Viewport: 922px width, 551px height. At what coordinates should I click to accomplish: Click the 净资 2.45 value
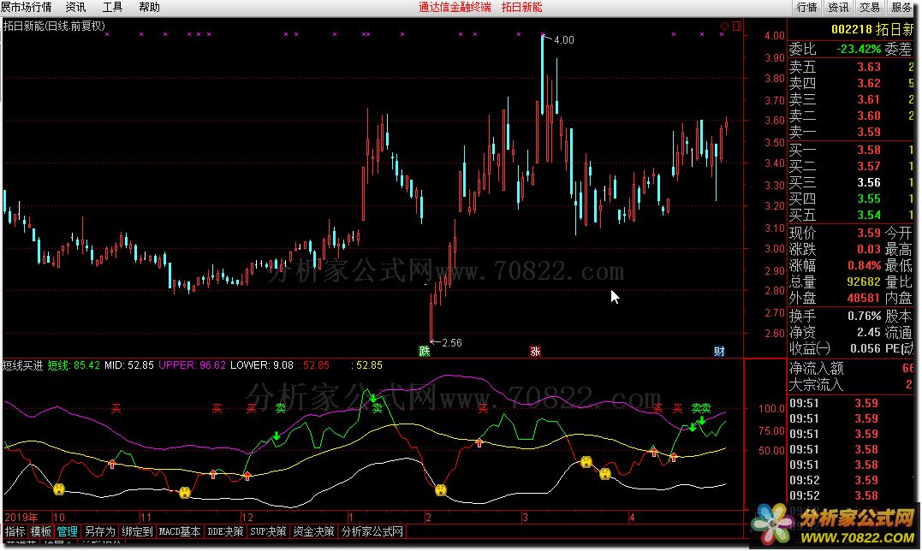click(868, 333)
